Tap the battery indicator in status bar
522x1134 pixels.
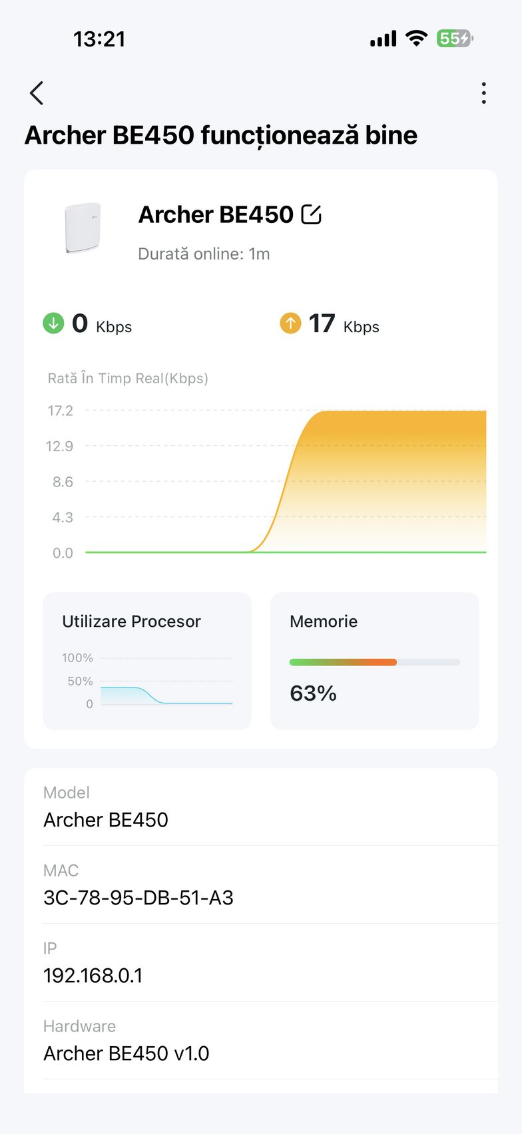coord(454,39)
